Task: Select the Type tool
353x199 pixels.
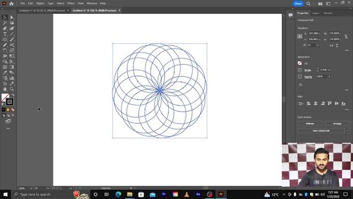Action: 5,34
